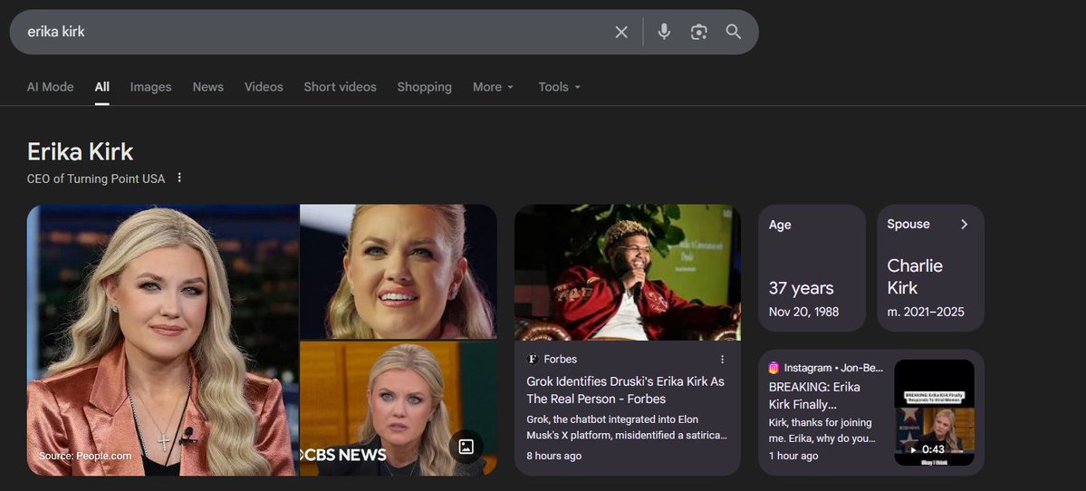
Task: Click the Age card showing 37 years
Action: [x=812, y=267]
